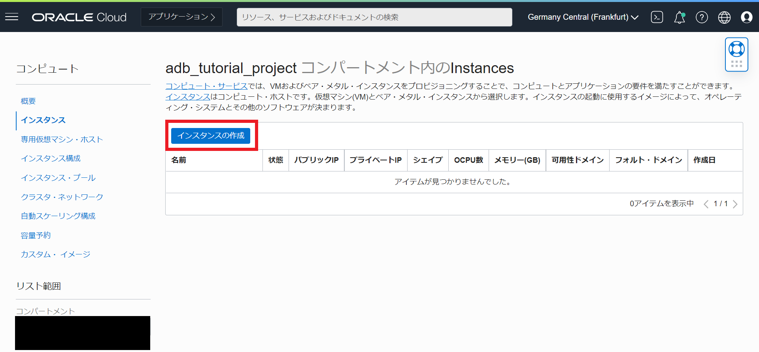Click the プライベートIP column header
Image resolution: width=759 pixels, height=352 pixels.
[376, 160]
